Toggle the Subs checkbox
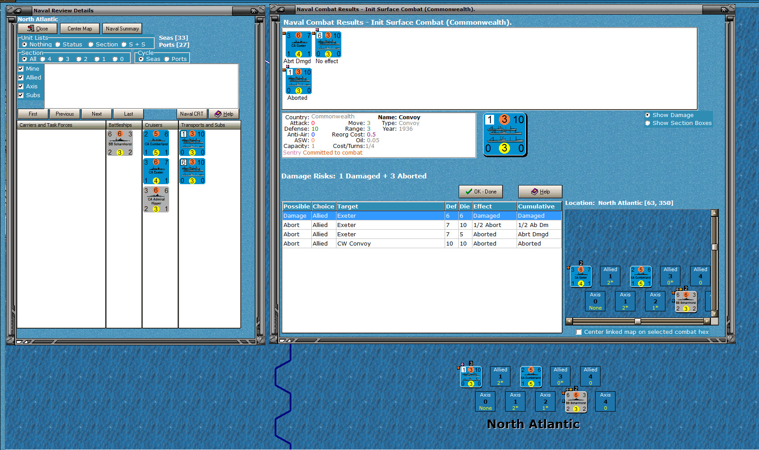 tap(21, 95)
